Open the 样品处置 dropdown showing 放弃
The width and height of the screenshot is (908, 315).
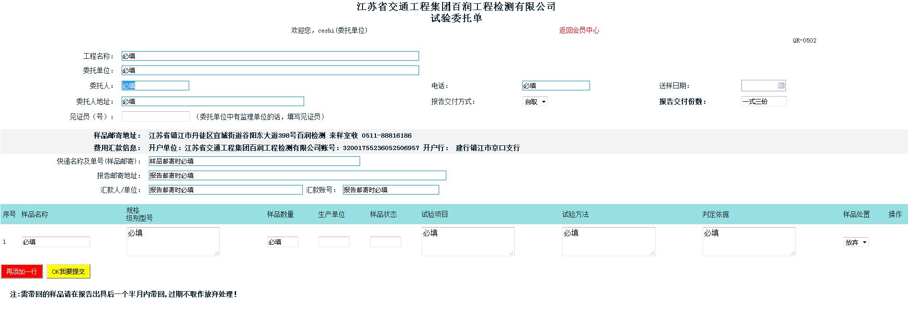pyautogui.click(x=855, y=242)
